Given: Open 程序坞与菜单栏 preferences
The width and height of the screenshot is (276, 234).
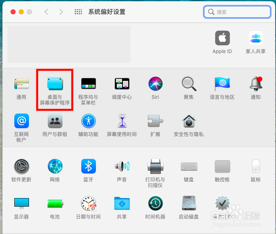Looking at the screenshot, I should [88, 84].
